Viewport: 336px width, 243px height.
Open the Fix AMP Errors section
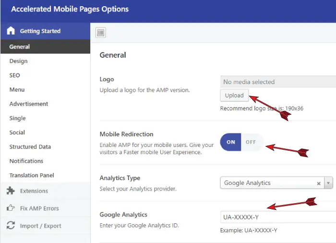[46, 208]
